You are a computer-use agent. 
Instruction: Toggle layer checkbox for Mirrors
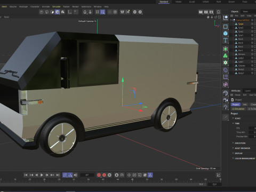252,54
